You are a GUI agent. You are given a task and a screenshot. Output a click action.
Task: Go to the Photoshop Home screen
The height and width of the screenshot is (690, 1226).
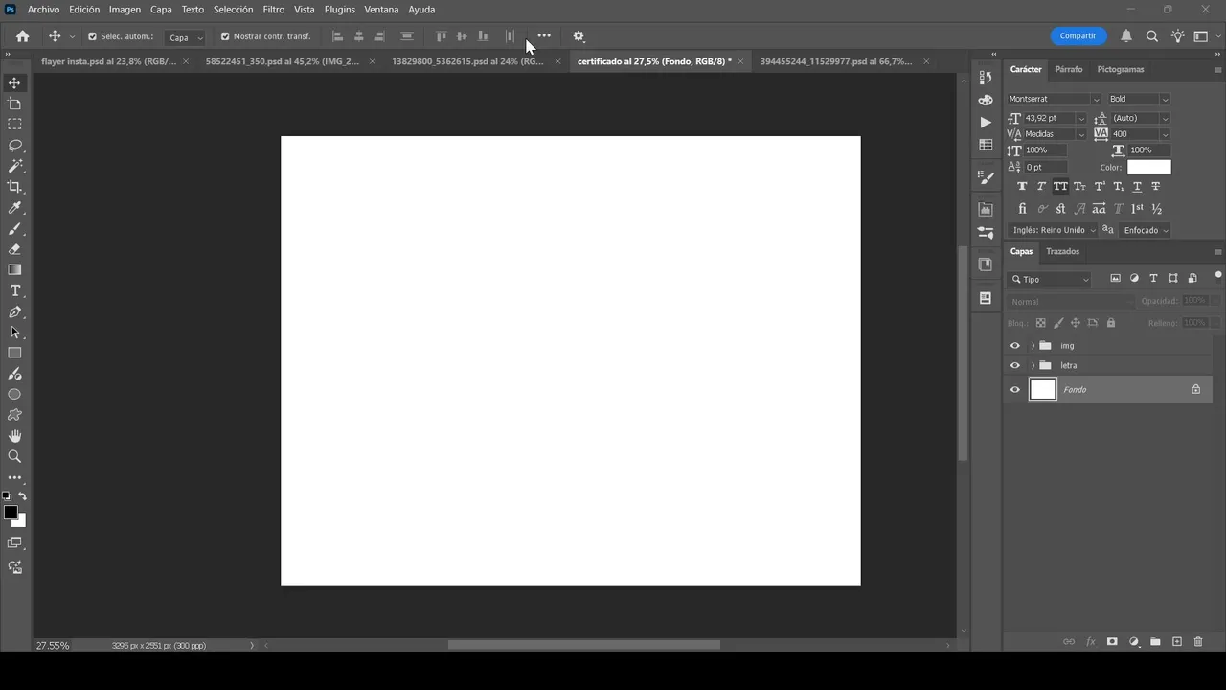[22, 36]
